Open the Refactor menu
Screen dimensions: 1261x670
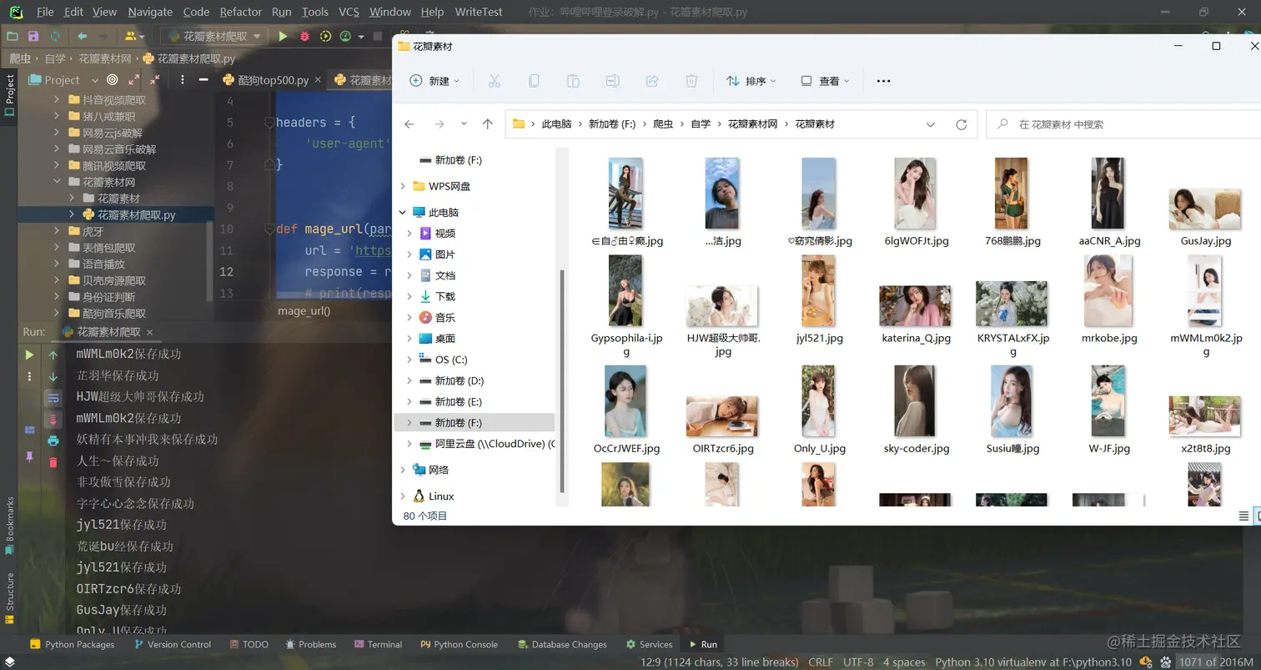tap(241, 12)
